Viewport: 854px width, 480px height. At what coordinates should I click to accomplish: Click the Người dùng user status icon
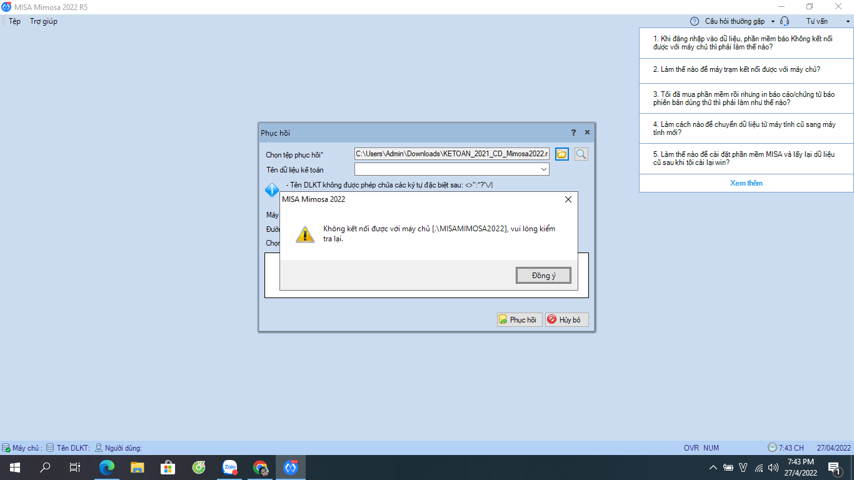click(99, 448)
